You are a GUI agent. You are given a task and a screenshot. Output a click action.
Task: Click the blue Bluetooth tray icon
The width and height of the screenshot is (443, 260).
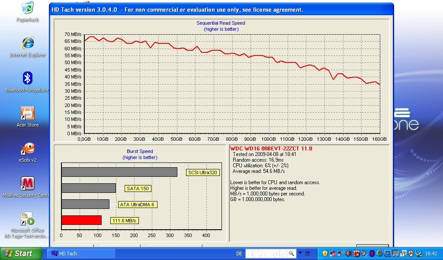(372, 253)
